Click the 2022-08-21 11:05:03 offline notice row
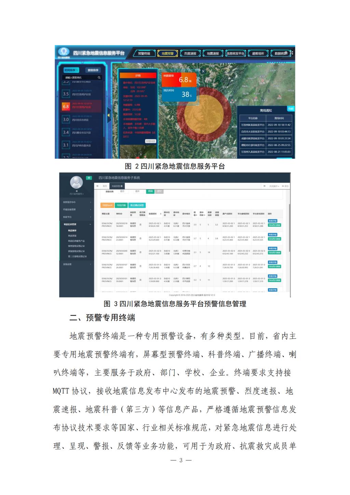The height and width of the screenshot is (495, 350). 266,152
